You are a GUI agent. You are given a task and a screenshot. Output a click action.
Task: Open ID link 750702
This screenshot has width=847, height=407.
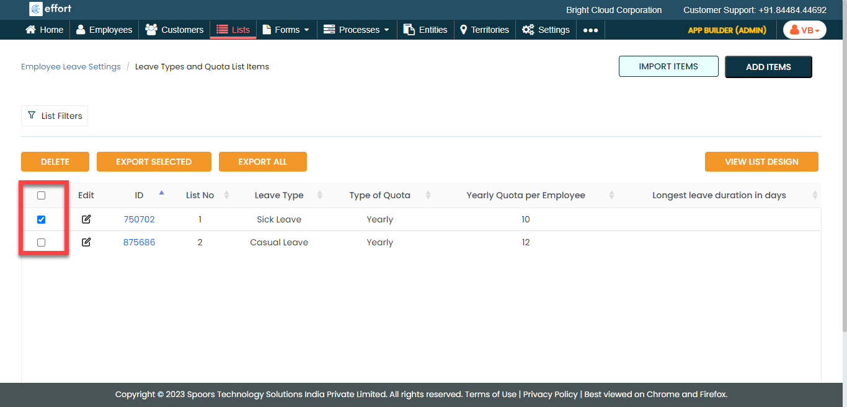pyautogui.click(x=140, y=219)
